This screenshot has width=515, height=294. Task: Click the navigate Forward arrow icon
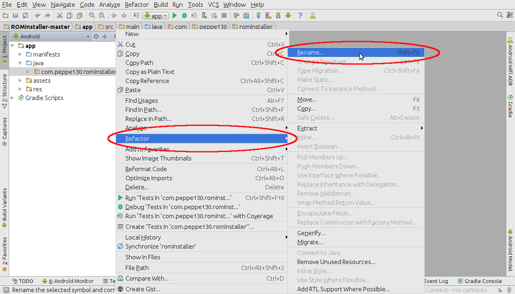124,15
